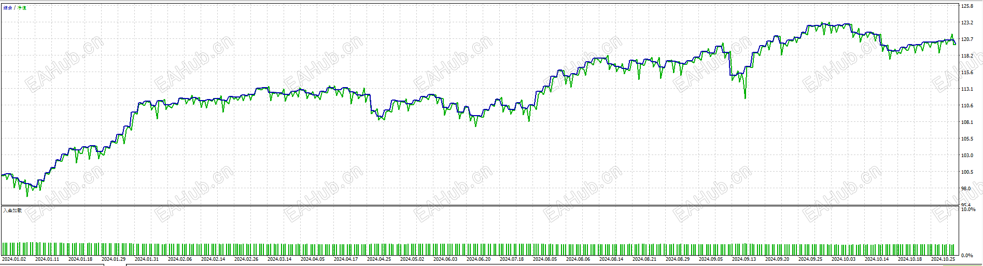Click the 118.2 value on the price axis

click(967, 56)
